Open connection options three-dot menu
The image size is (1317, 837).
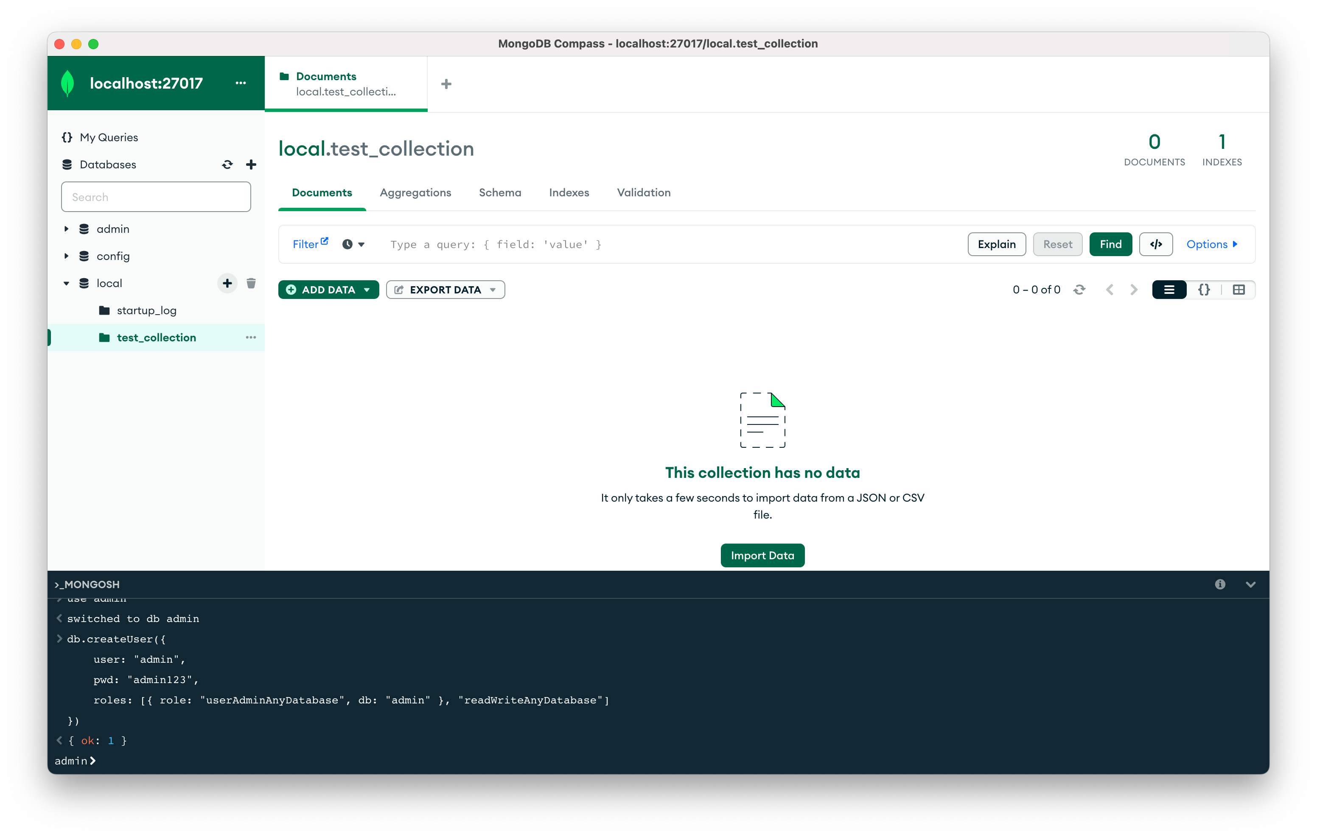pos(241,83)
